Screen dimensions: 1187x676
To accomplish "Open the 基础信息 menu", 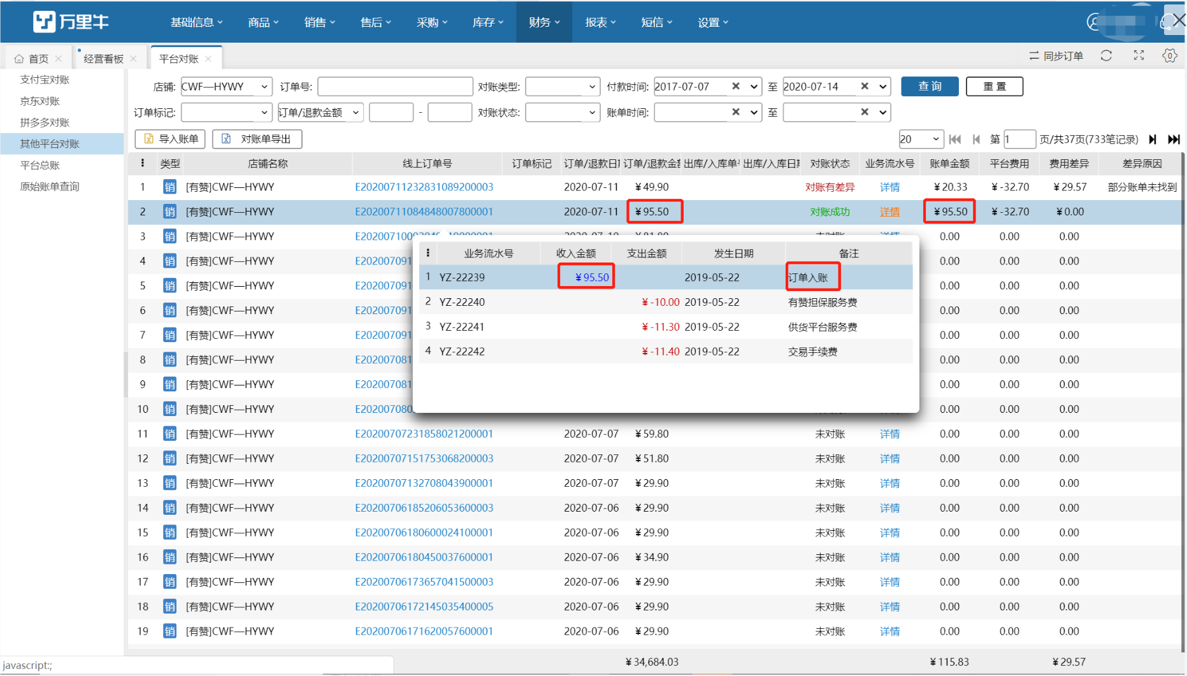I will coord(196,22).
